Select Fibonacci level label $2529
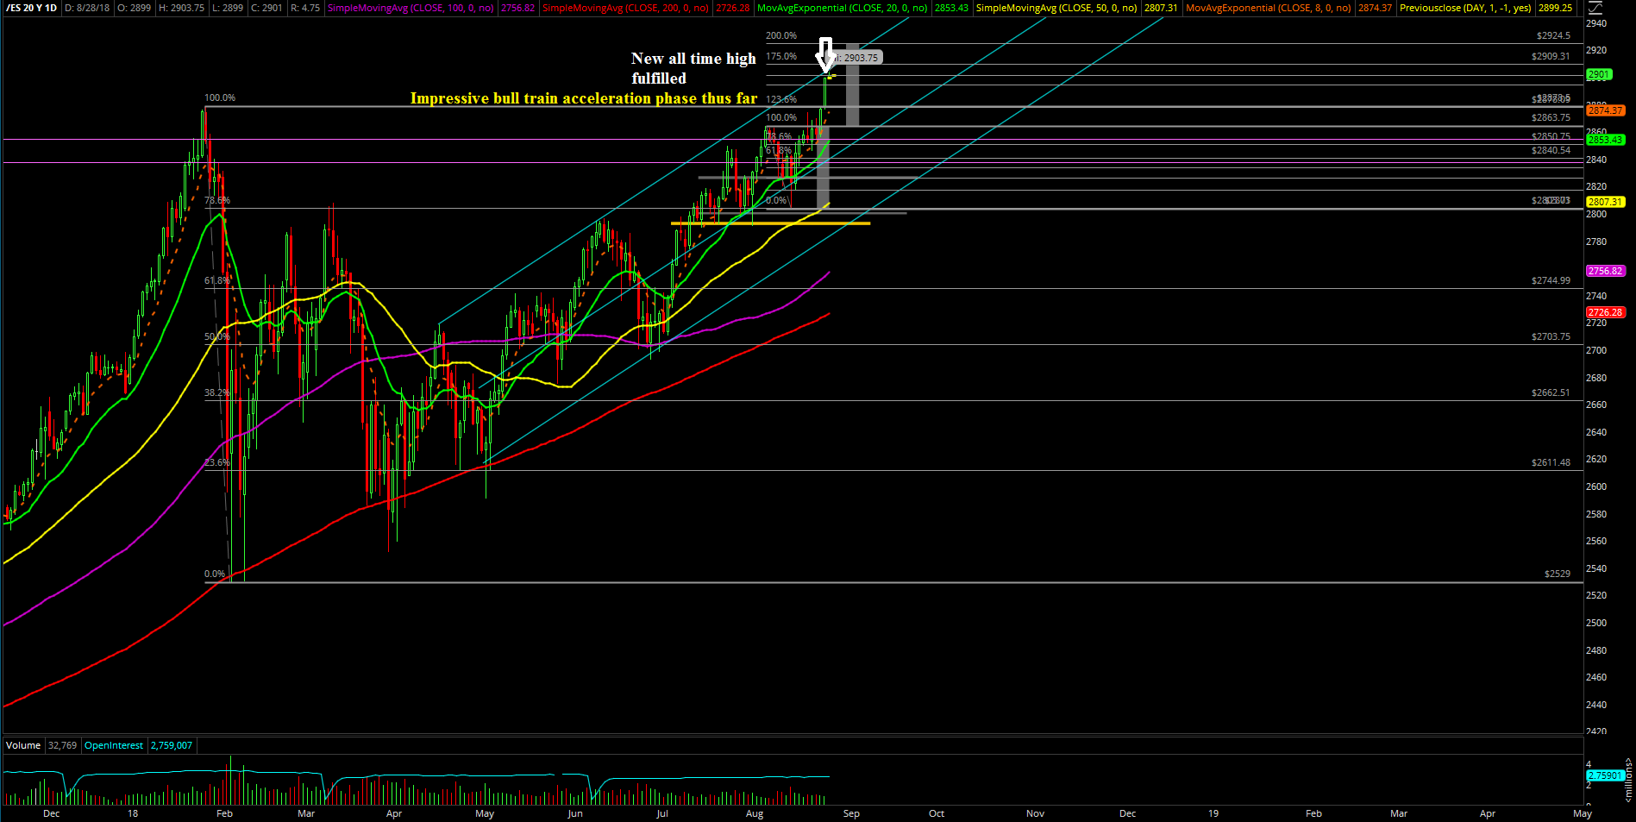Image resolution: width=1636 pixels, height=822 pixels. (1558, 574)
